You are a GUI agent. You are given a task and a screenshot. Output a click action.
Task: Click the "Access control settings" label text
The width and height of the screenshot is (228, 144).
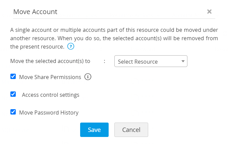point(51,95)
